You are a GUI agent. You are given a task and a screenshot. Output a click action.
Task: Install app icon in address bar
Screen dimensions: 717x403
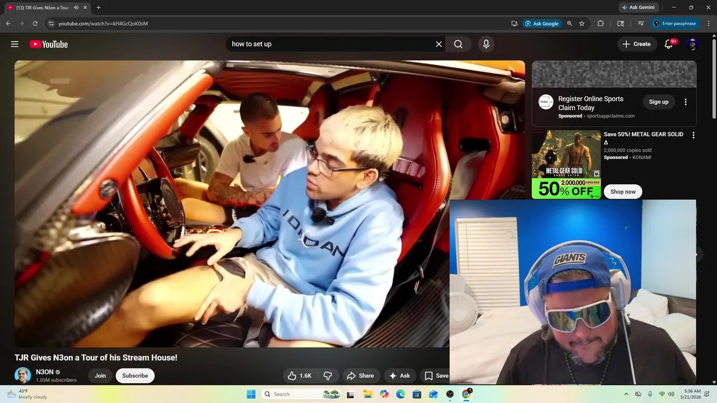(x=514, y=24)
